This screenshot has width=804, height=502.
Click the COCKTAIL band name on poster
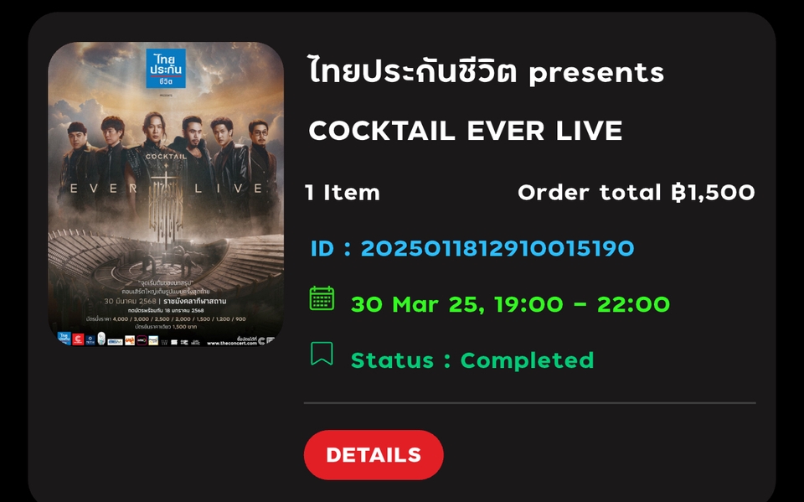166,156
